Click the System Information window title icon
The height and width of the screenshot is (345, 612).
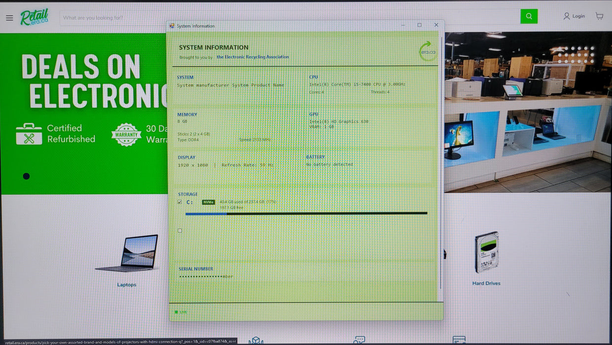(172, 26)
